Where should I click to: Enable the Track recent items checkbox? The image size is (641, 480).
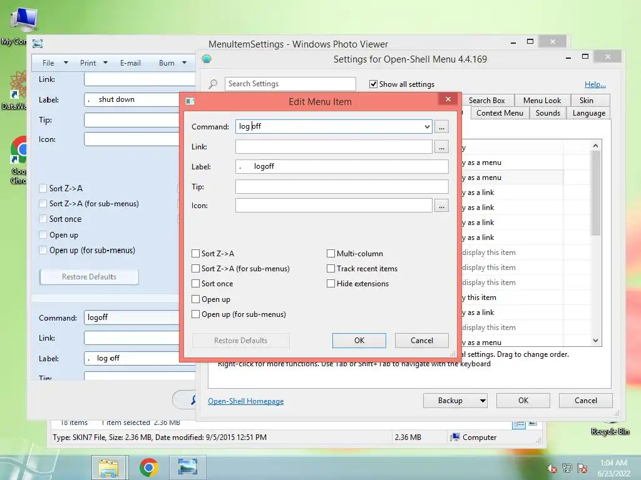pyautogui.click(x=331, y=269)
